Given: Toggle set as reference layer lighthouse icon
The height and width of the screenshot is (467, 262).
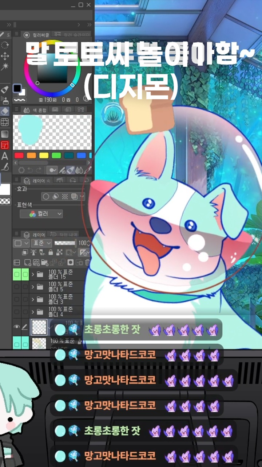Looking at the screenshot, I should coord(33,252).
